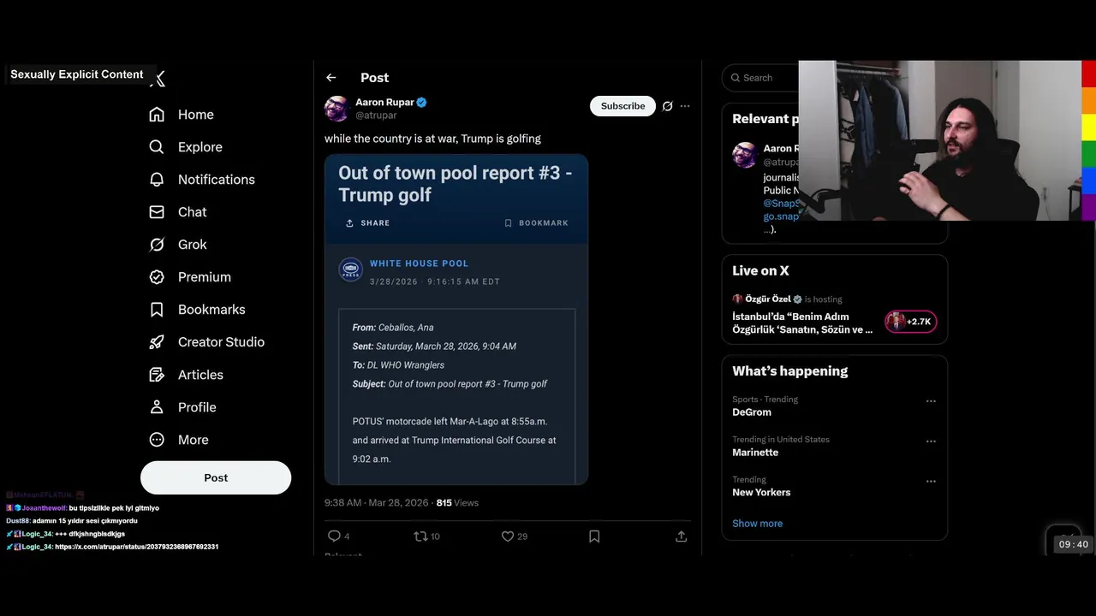Open the Articles menu label

click(200, 375)
